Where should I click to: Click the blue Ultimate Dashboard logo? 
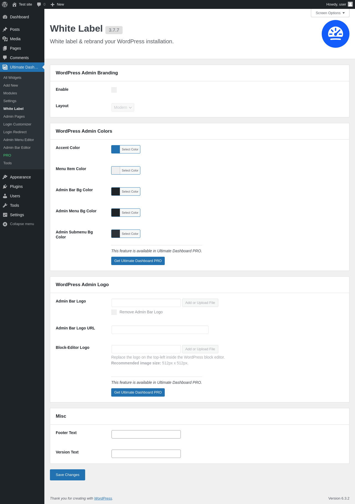[336, 34]
